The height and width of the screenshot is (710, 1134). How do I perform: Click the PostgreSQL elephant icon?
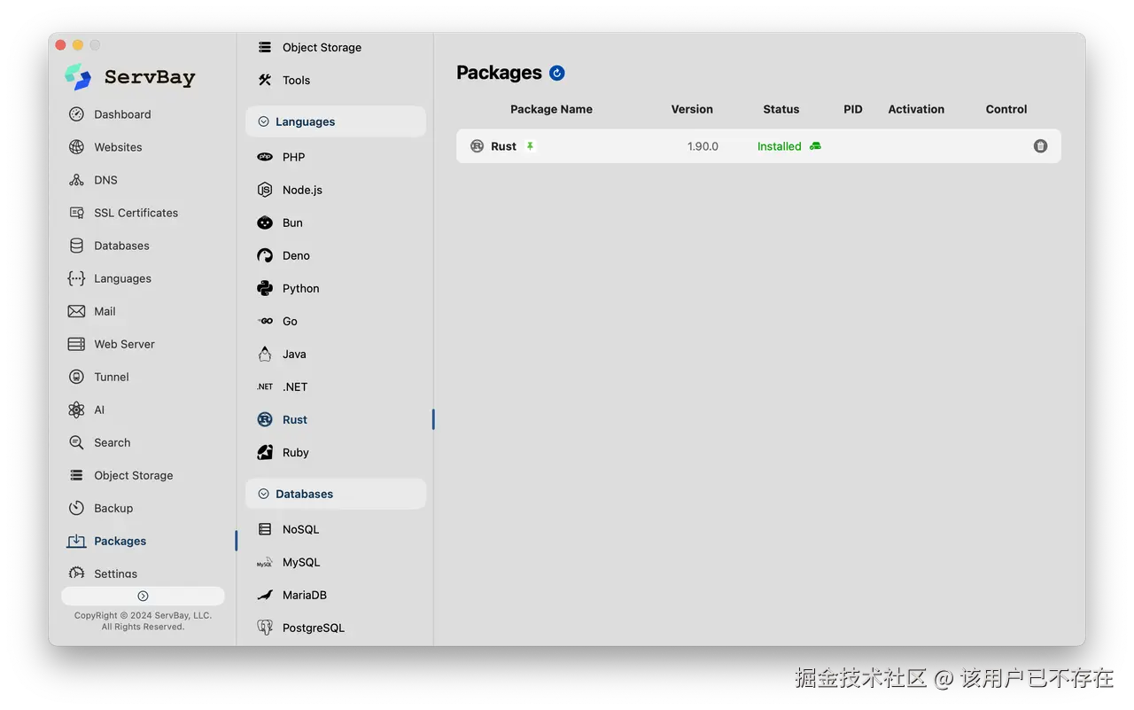point(265,628)
